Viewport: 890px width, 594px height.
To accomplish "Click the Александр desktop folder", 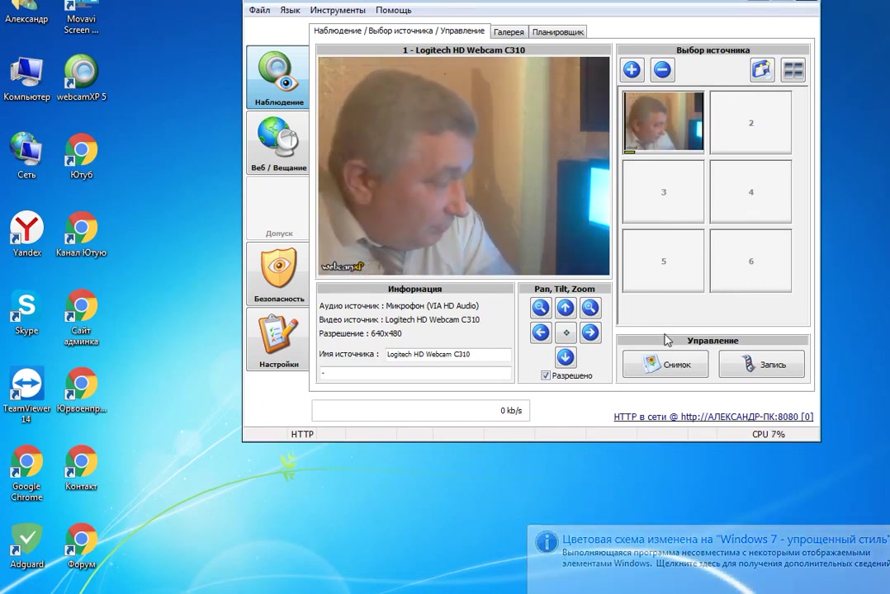I will pos(26,12).
